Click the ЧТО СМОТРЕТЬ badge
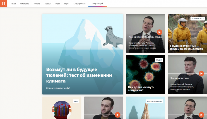207x119 pixels. [x=198, y=19]
